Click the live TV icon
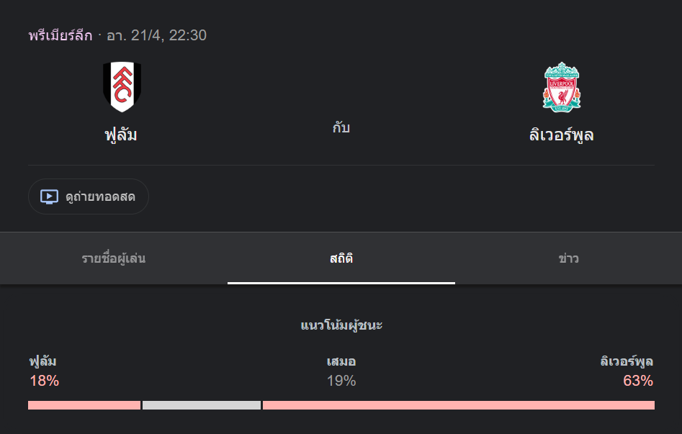 (x=49, y=196)
